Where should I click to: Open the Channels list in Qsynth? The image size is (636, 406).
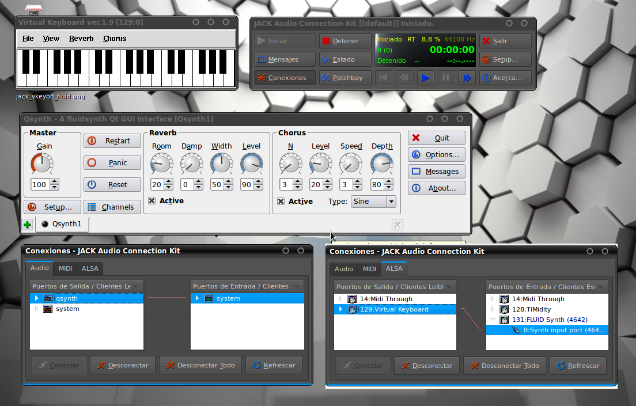(x=112, y=207)
